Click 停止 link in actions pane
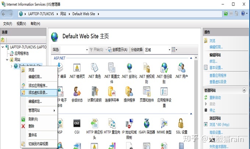 click(212, 110)
